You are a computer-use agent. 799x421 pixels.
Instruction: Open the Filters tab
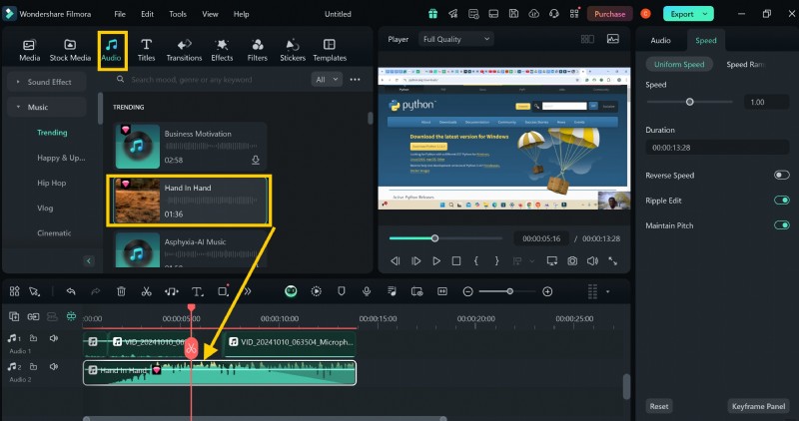coord(258,50)
